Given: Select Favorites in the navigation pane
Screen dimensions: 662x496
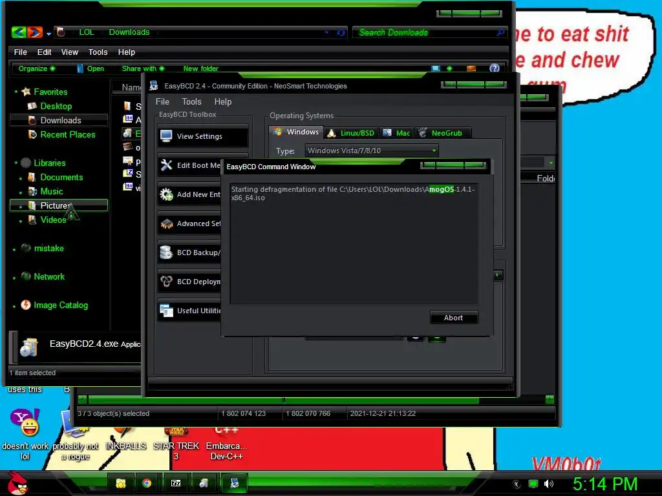Looking at the screenshot, I should click(50, 92).
